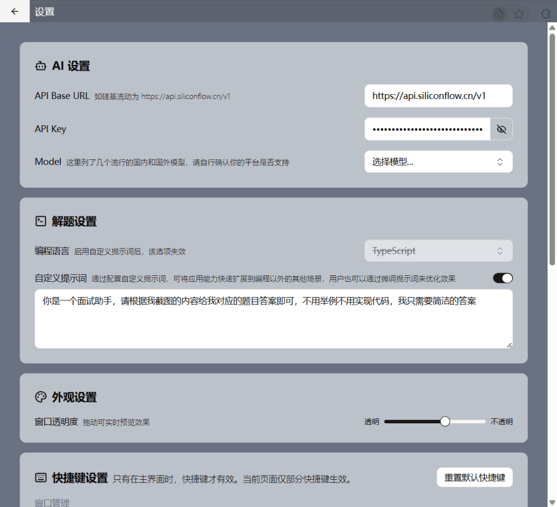Click the robot icon beside AI 设置
557x507 pixels.
click(40, 65)
